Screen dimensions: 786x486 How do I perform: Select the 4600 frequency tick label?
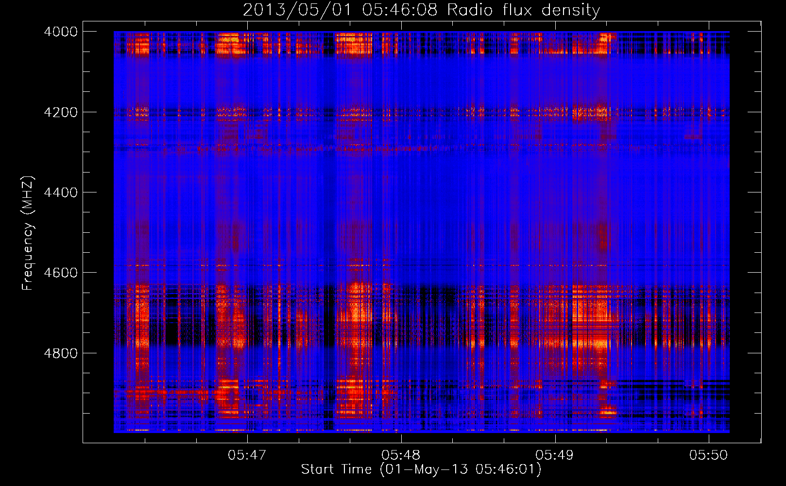click(x=61, y=273)
